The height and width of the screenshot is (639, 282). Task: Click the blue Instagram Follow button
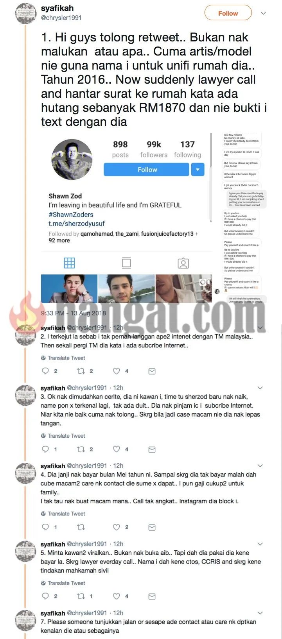tap(147, 170)
